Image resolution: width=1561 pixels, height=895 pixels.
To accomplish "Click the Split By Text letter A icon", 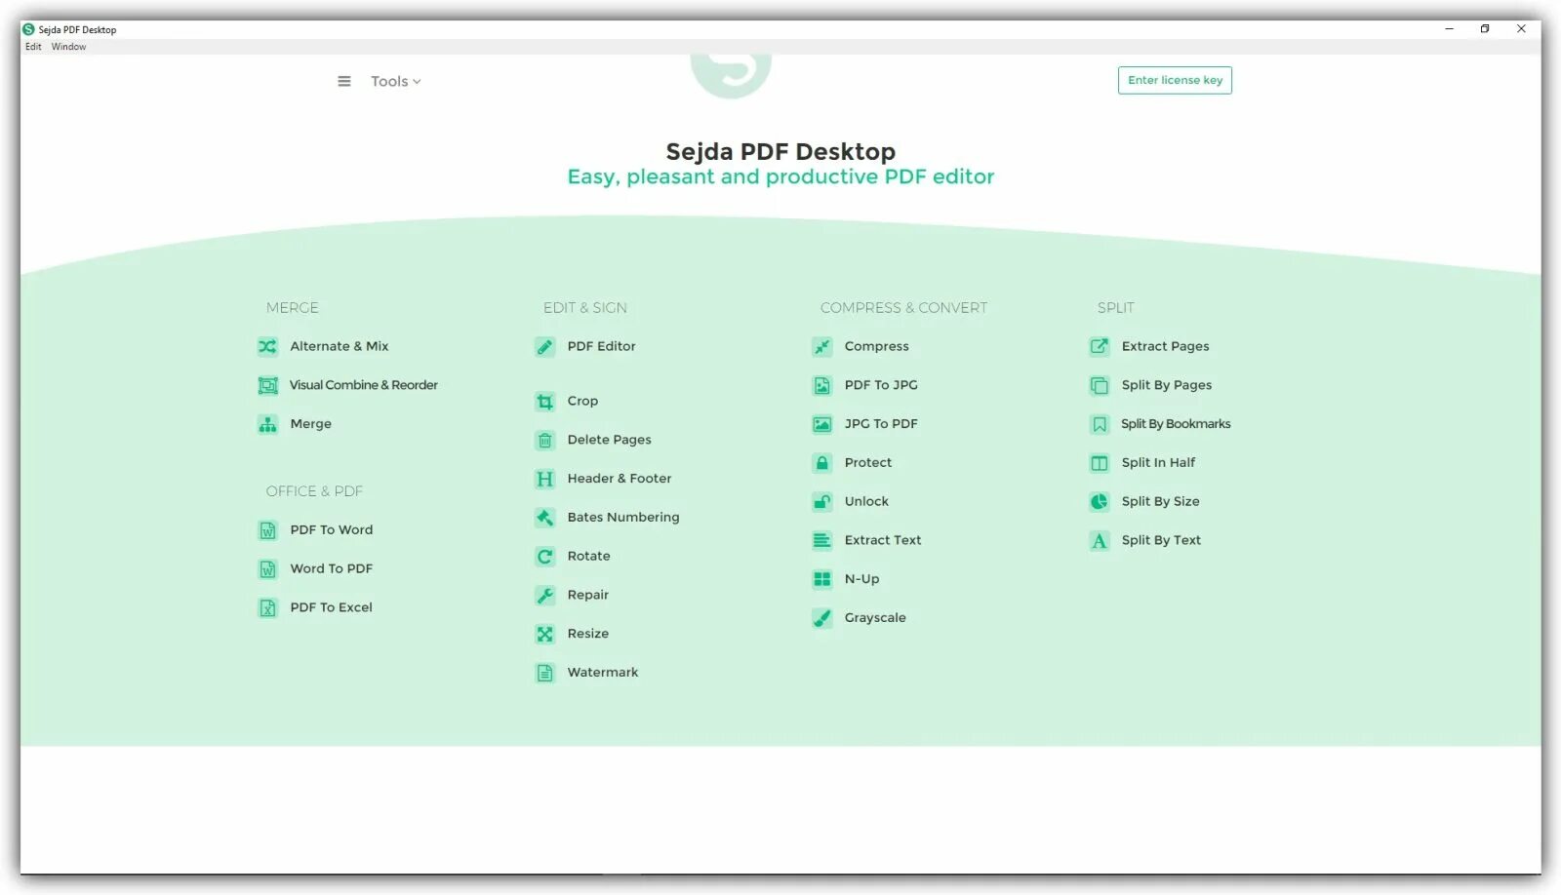I will (x=1100, y=541).
